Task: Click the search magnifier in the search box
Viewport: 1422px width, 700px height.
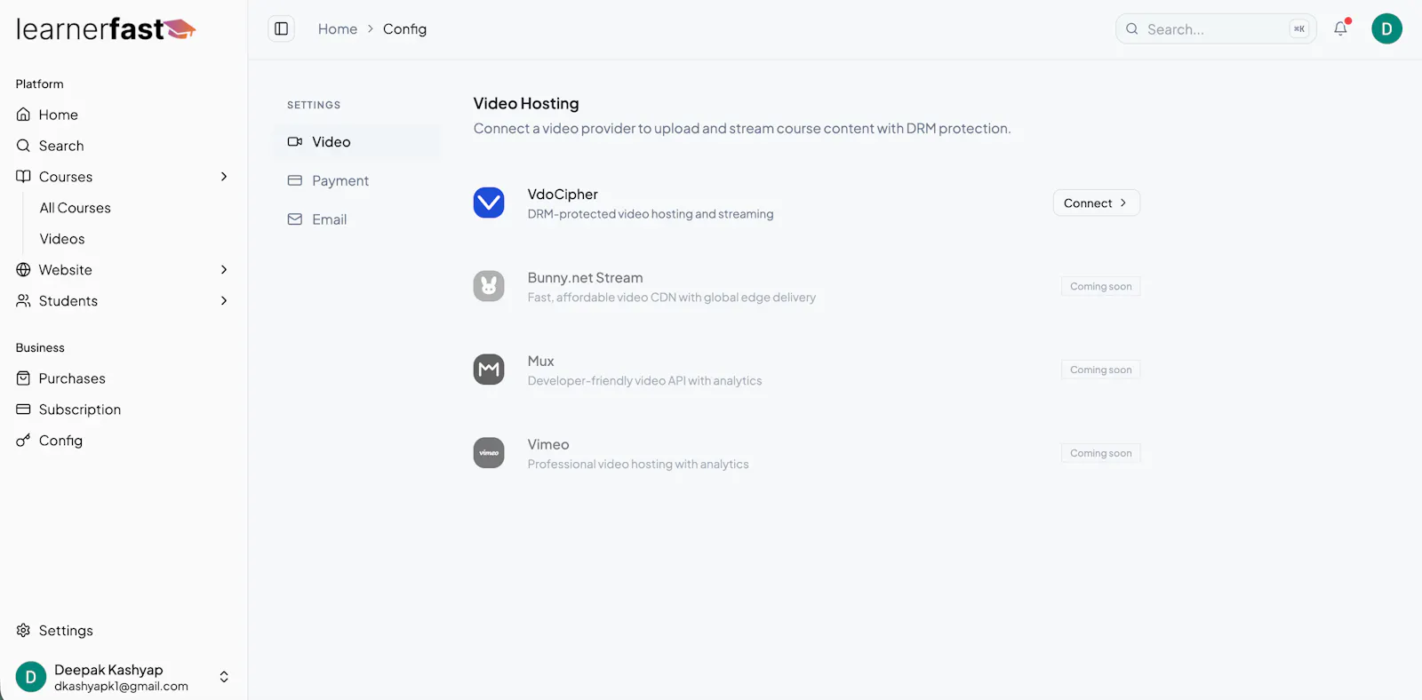Action: point(1131,29)
